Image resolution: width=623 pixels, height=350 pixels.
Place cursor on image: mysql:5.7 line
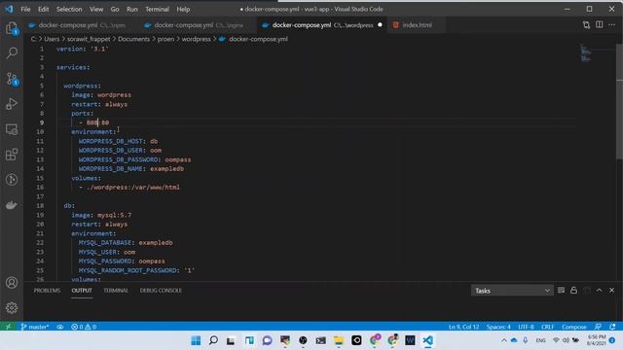point(101,215)
